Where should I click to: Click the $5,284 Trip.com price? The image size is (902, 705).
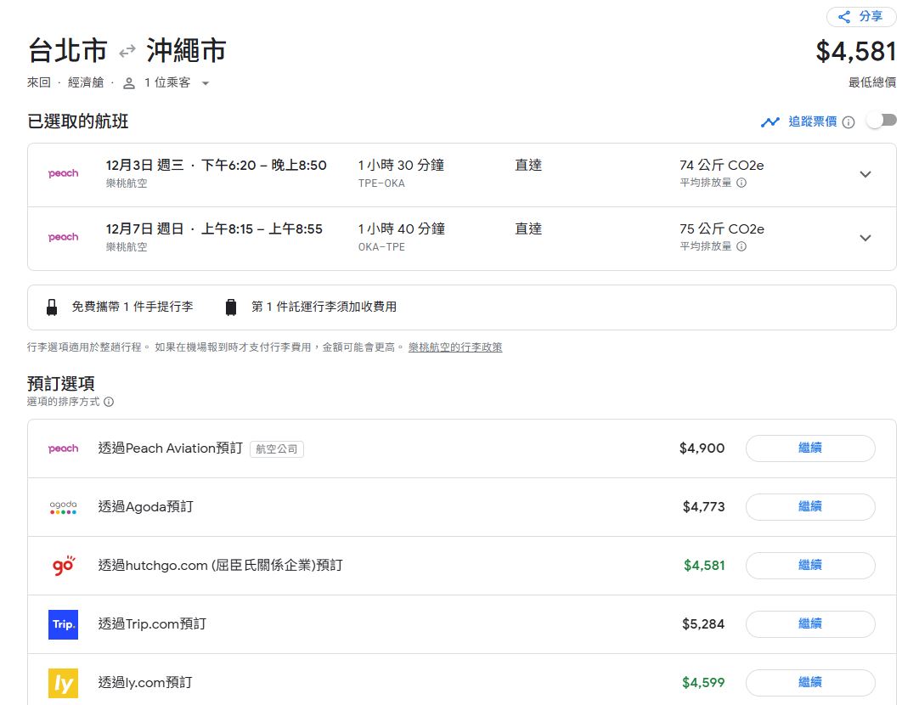click(x=703, y=624)
